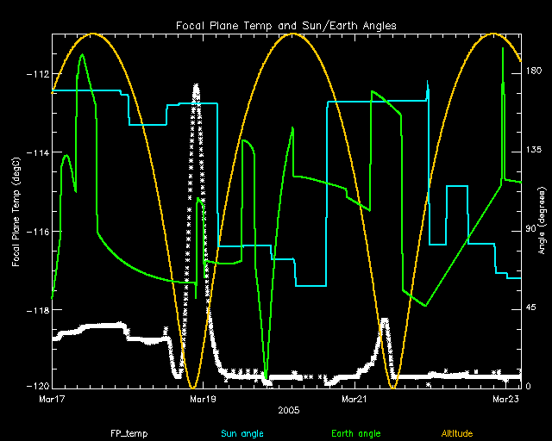Viewport: 552px width, 441px height.
Task: Click the 'Angle (degrees)' right axis label
Action: click(x=543, y=211)
